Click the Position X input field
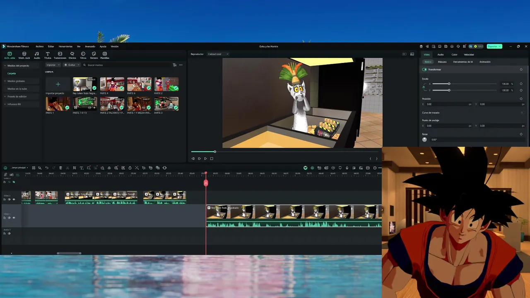This screenshot has width=530, height=298. (x=449, y=104)
